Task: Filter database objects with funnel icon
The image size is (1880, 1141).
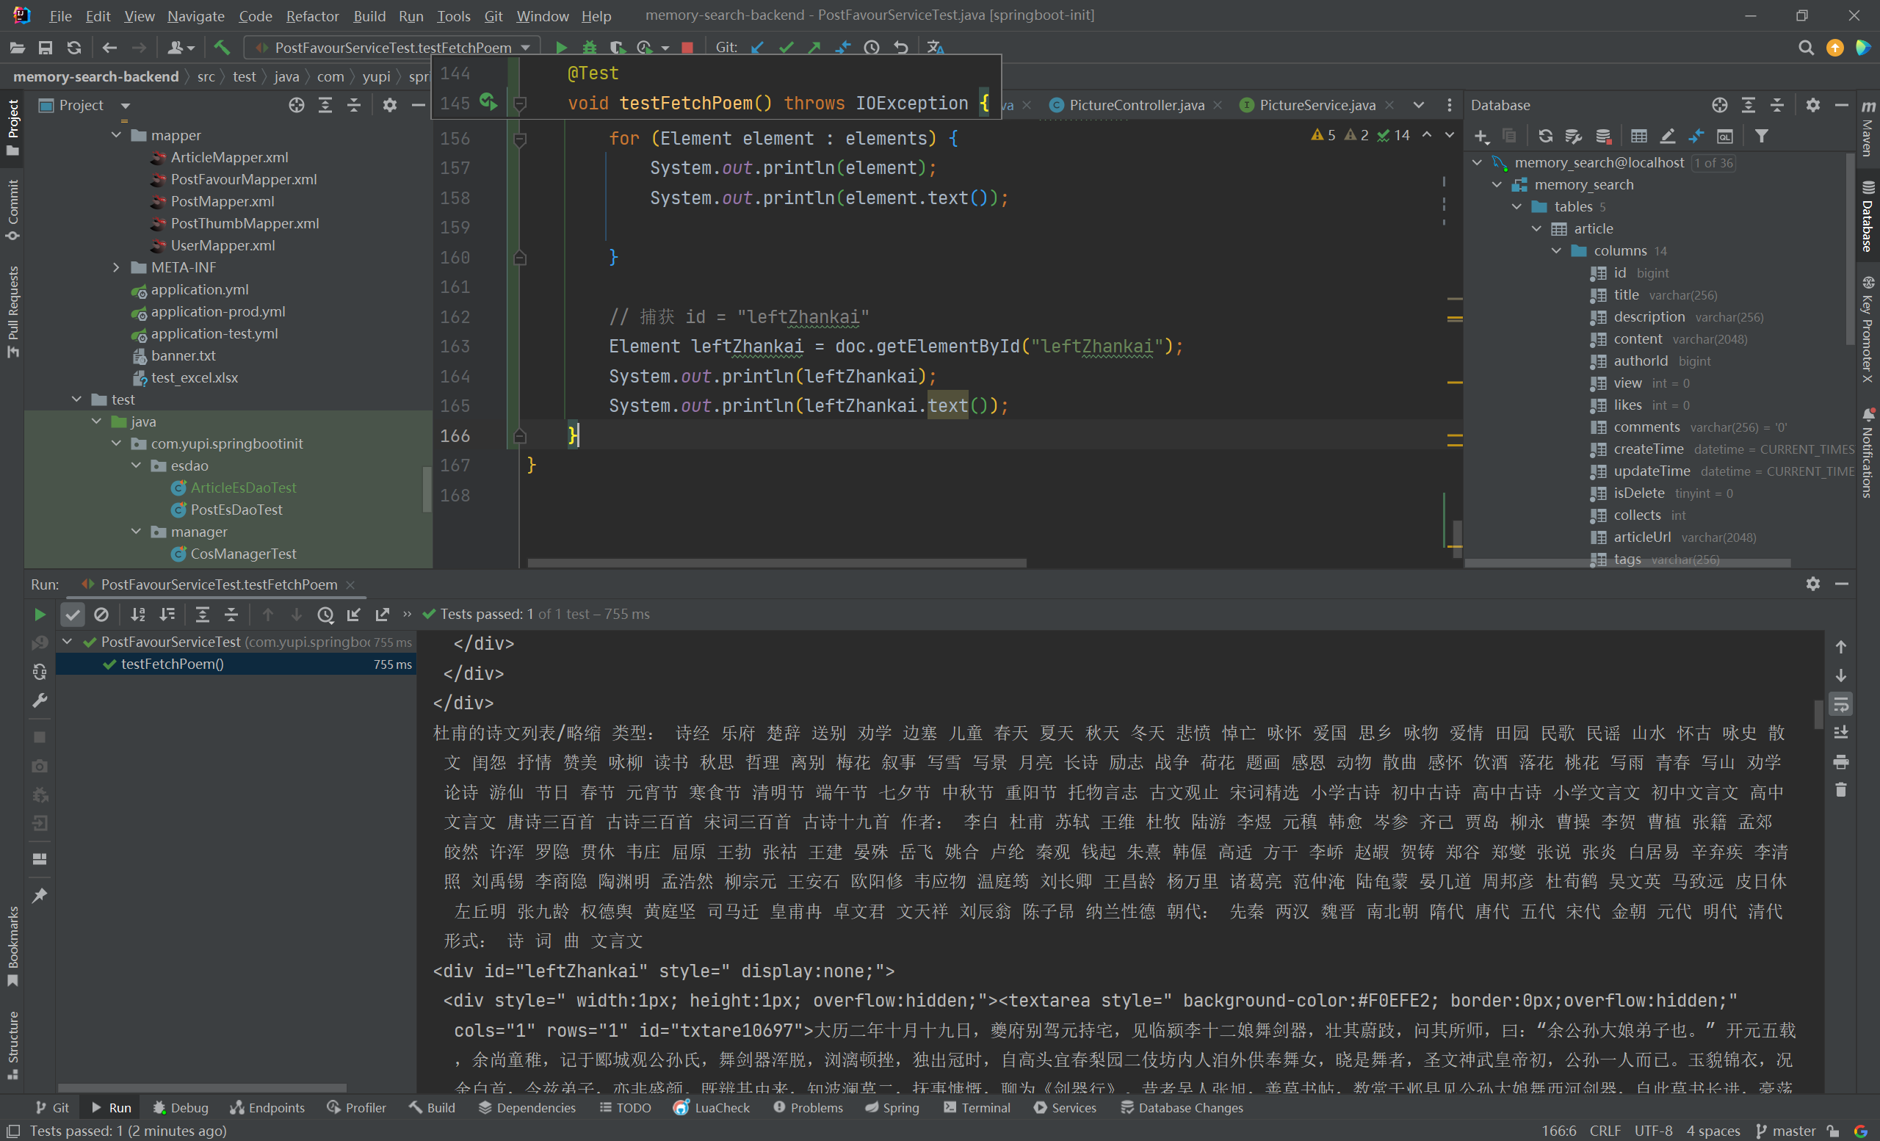Action: (1761, 137)
